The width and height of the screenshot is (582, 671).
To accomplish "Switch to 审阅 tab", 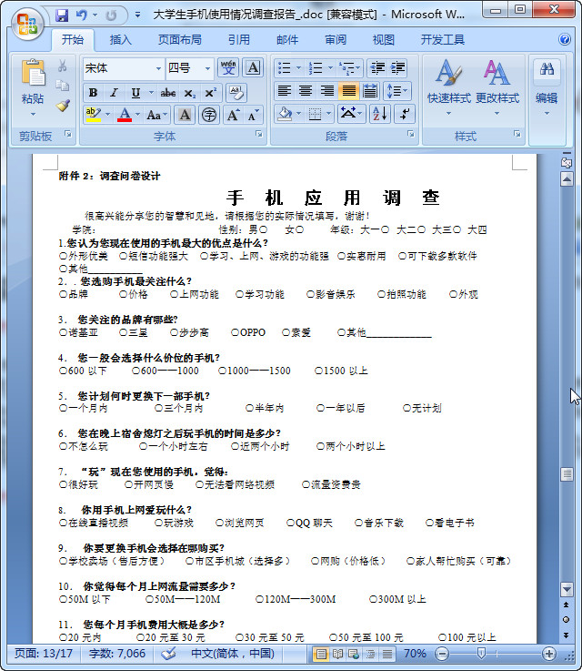I will click(335, 40).
